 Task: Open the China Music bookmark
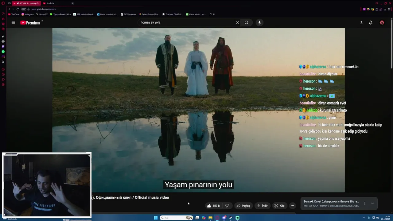[x=196, y=14]
